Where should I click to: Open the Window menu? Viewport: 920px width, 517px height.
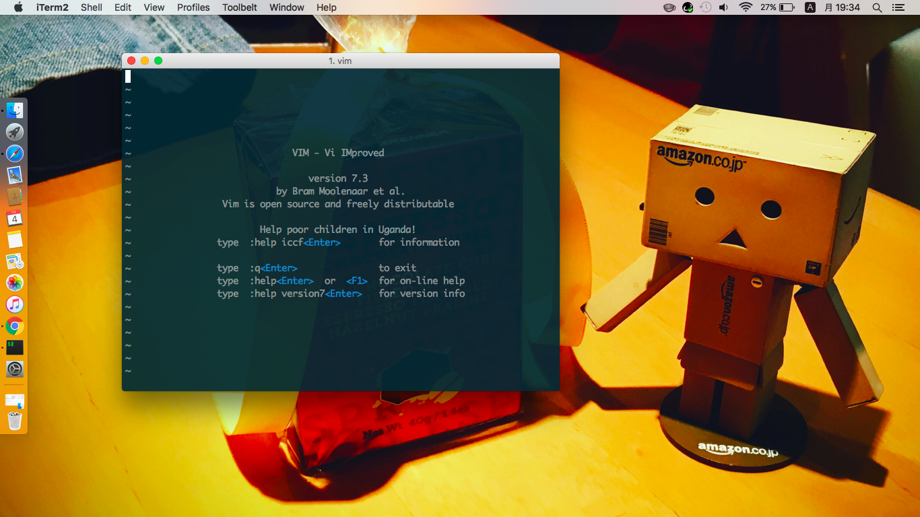(287, 7)
